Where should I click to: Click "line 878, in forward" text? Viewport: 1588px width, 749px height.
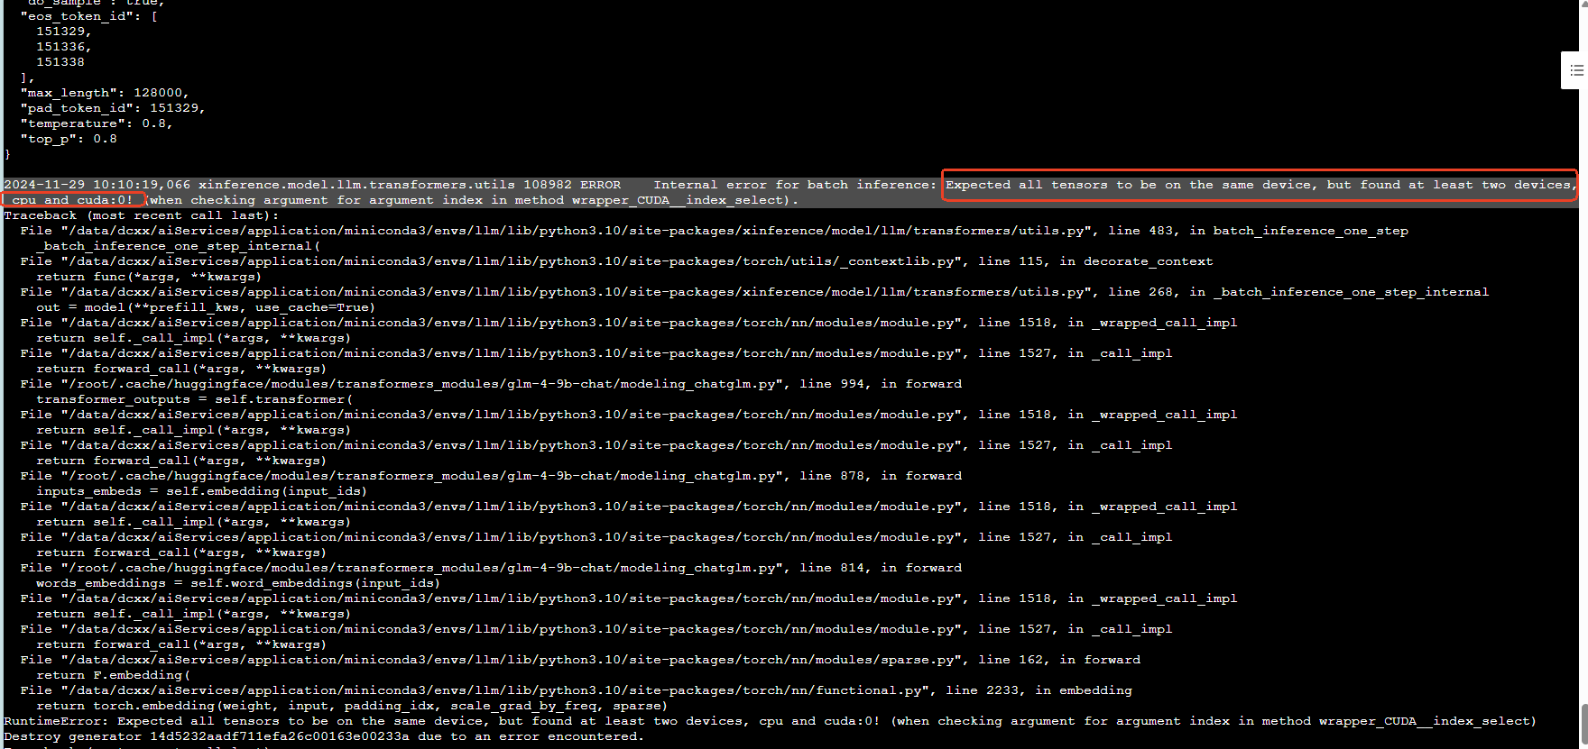point(881,476)
